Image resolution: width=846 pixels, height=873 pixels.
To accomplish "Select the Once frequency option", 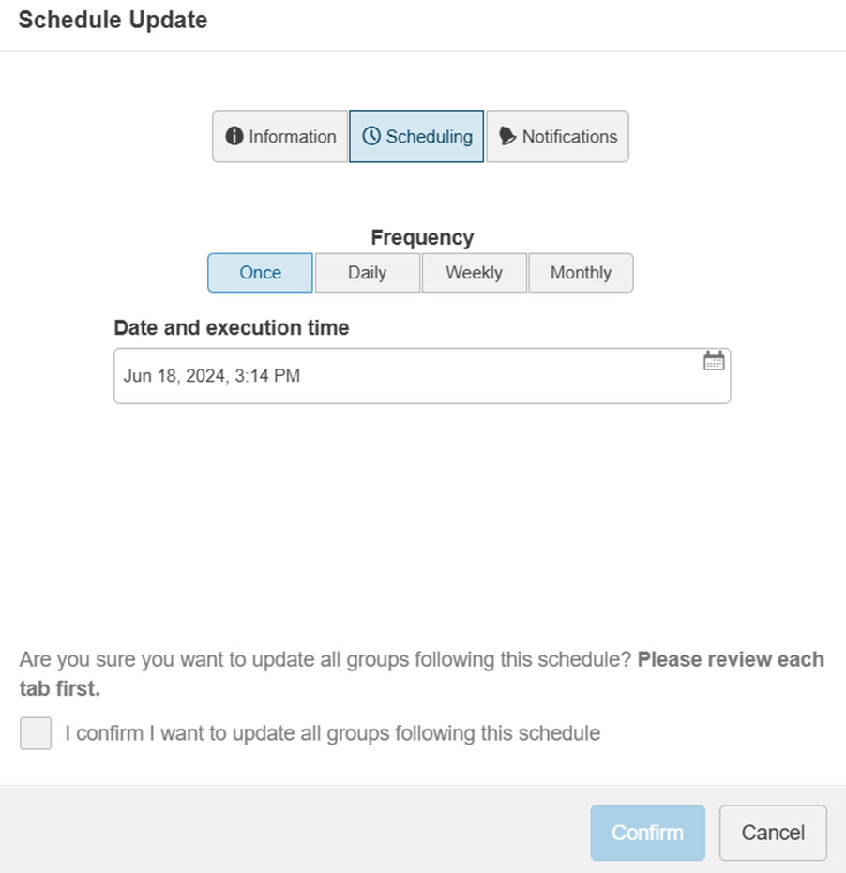I will pos(260,273).
